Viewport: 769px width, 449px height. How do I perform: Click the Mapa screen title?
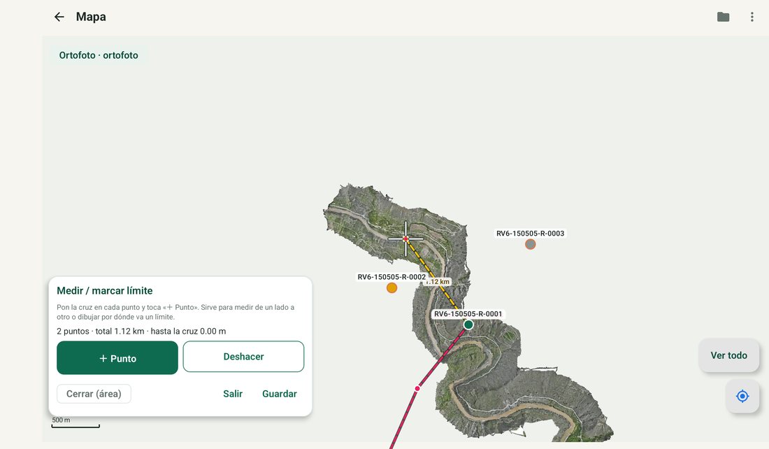coord(91,17)
